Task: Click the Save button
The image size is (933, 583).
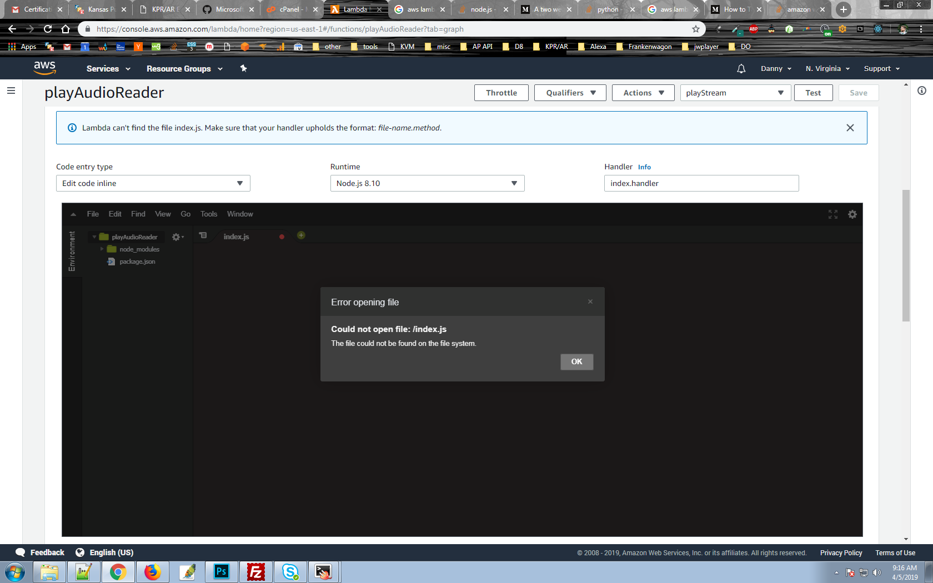Action: click(859, 93)
